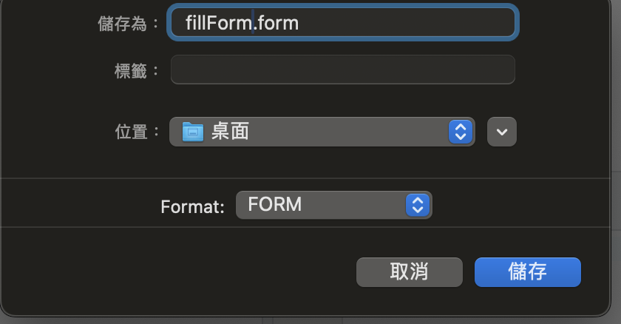Click the FORM text in format popup

(275, 204)
